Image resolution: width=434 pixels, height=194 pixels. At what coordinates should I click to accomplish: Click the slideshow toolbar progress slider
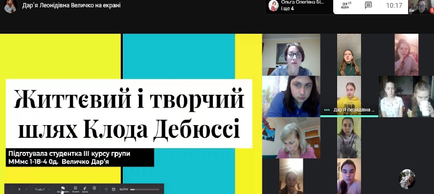145,190
